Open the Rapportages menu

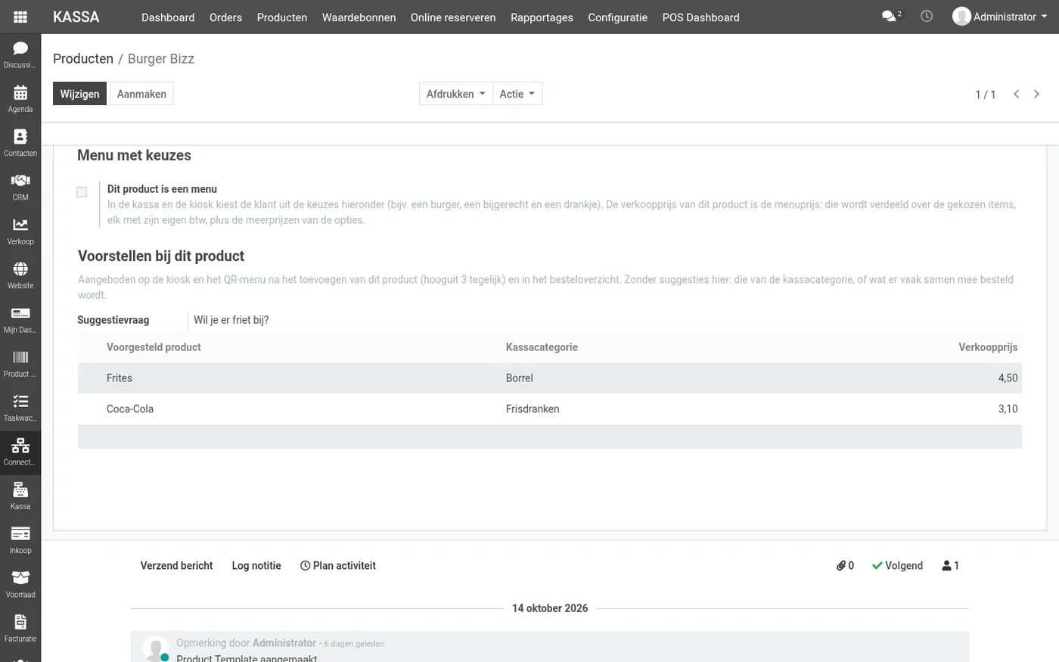542,17
